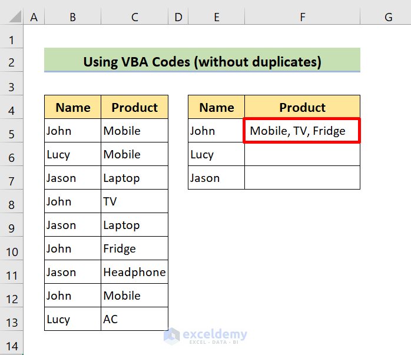Select row 14 header
The height and width of the screenshot is (355, 411).
11,343
